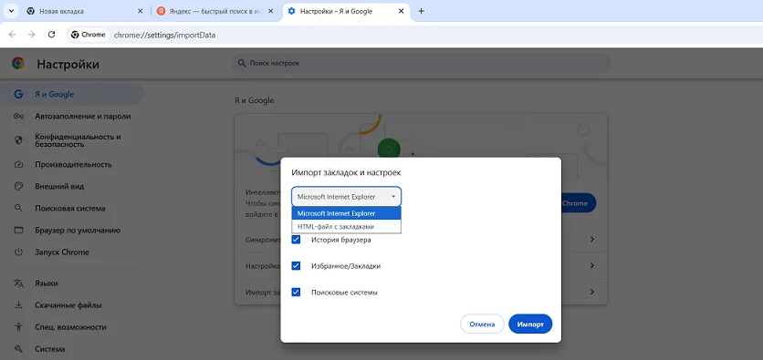
Task: Open Автозаполнение и пароли key icon
Action: tap(18, 116)
